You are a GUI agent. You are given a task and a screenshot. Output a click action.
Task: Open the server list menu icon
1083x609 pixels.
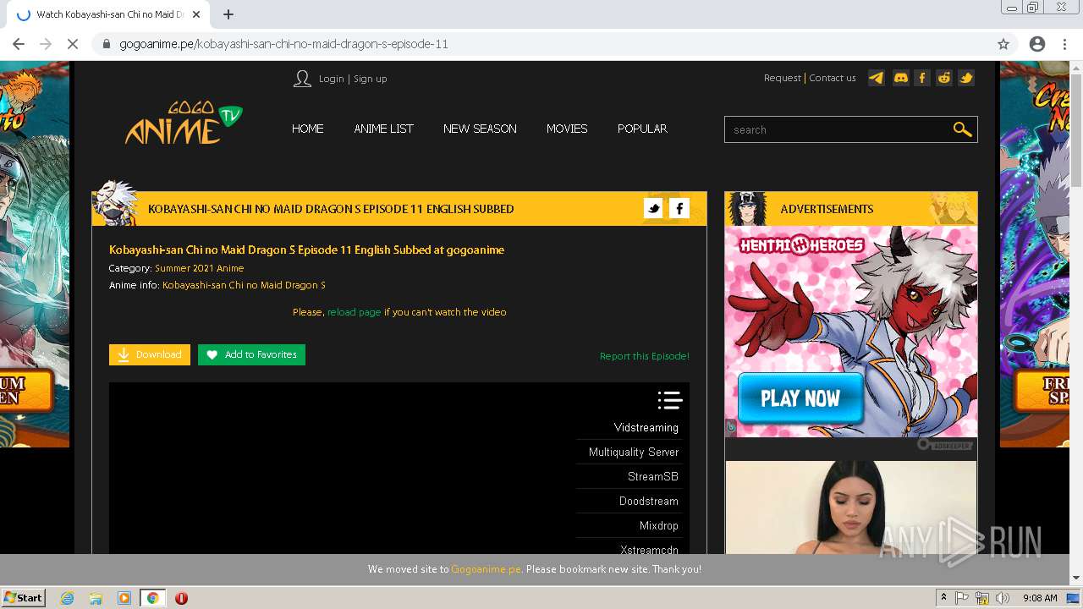669,400
